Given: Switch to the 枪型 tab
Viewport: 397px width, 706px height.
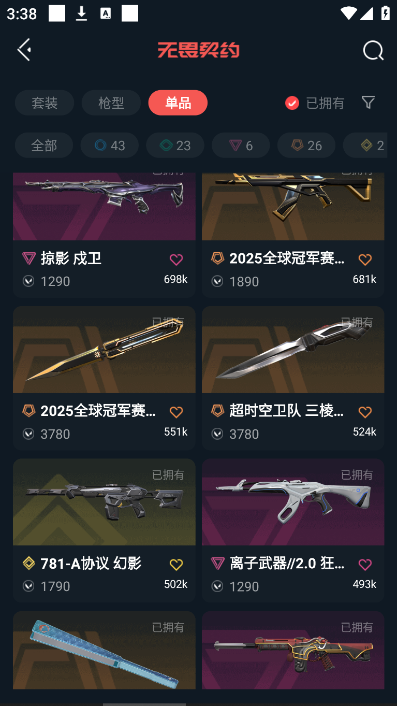Looking at the screenshot, I should click(111, 103).
